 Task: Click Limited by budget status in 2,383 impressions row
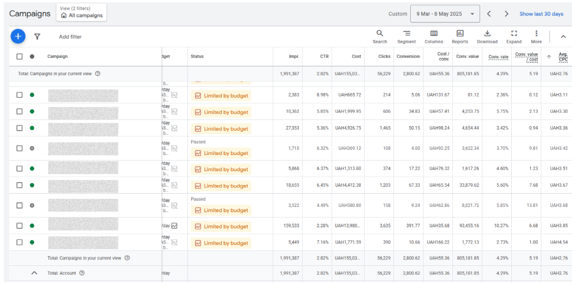(x=221, y=95)
